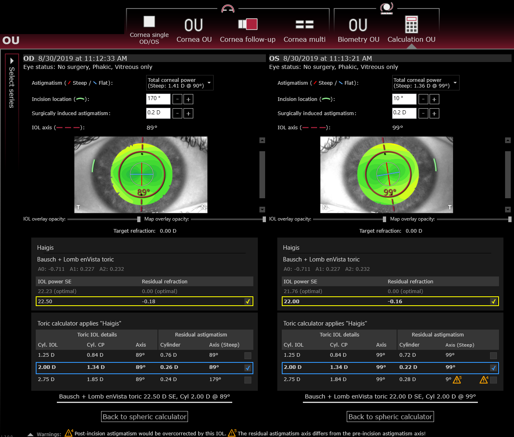Image resolution: width=514 pixels, height=437 pixels.
Task: Check the OD 2.75 D toric IOL checkbox
Action: tap(248, 380)
